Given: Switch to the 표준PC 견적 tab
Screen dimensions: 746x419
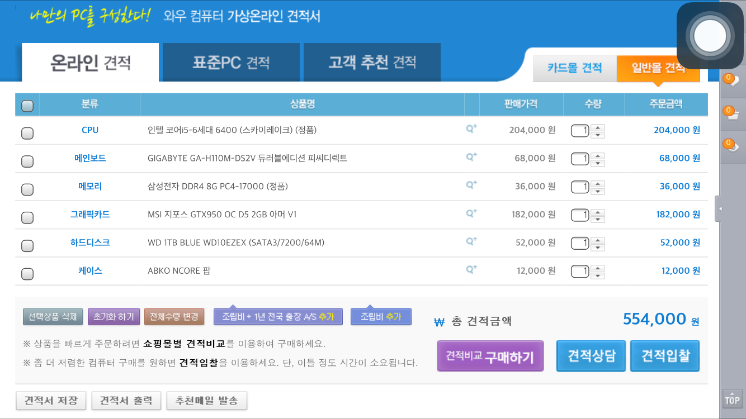Looking at the screenshot, I should click(231, 63).
